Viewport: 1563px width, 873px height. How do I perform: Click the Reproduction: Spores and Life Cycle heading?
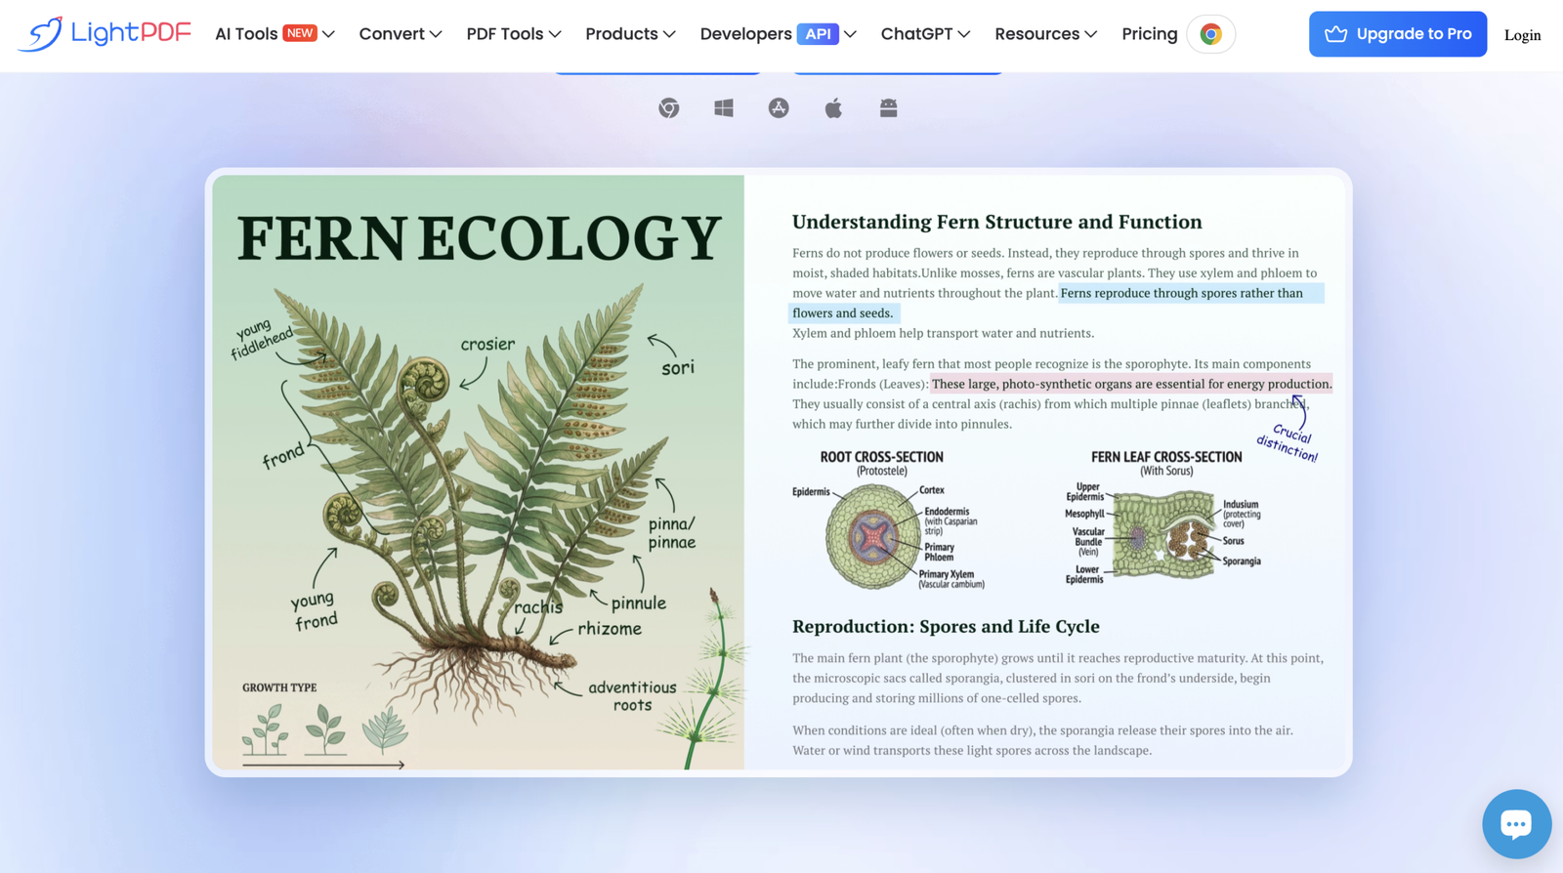tap(946, 626)
